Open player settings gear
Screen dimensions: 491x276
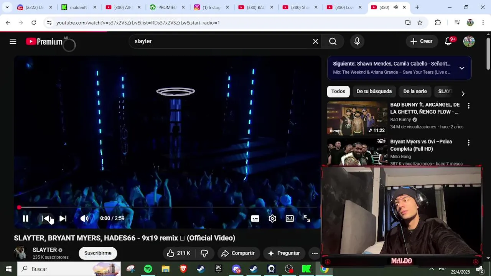(272, 219)
